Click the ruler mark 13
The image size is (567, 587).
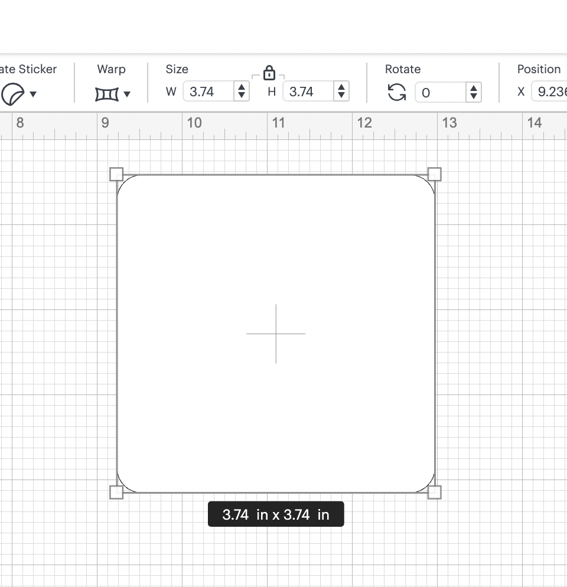(449, 123)
